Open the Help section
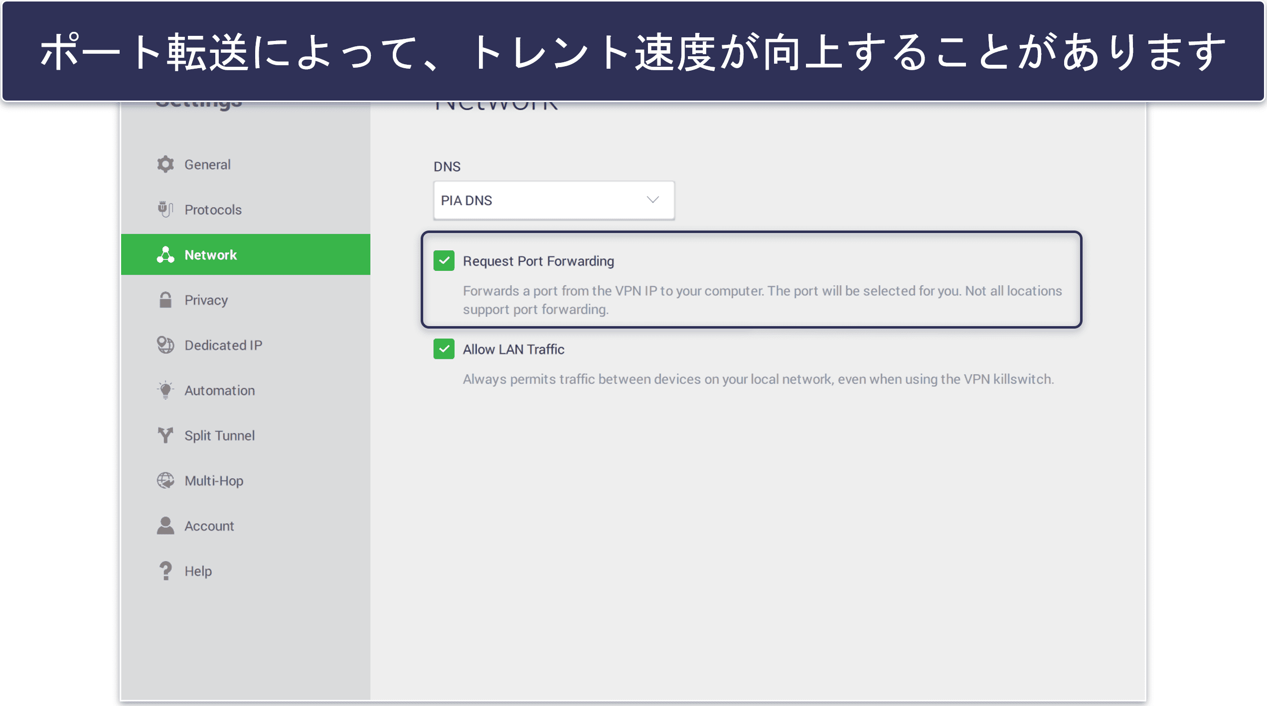Image resolution: width=1267 pixels, height=706 pixels. coord(246,571)
